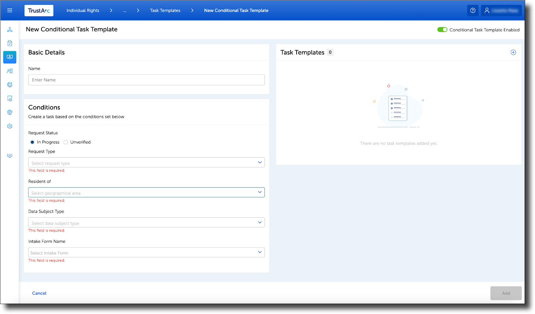Open the Select data subject type dropdown
The image size is (535, 314).
point(146,222)
